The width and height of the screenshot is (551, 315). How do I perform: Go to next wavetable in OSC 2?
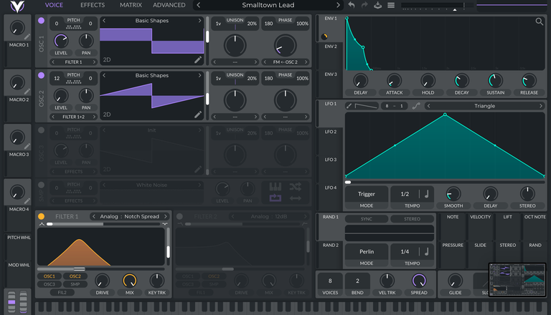click(199, 75)
